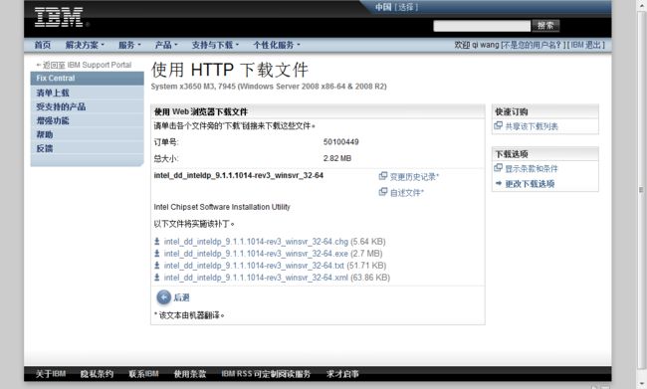Open the 解决方案 dropdown menu
Screen dimensions: 647x389
[85, 45]
